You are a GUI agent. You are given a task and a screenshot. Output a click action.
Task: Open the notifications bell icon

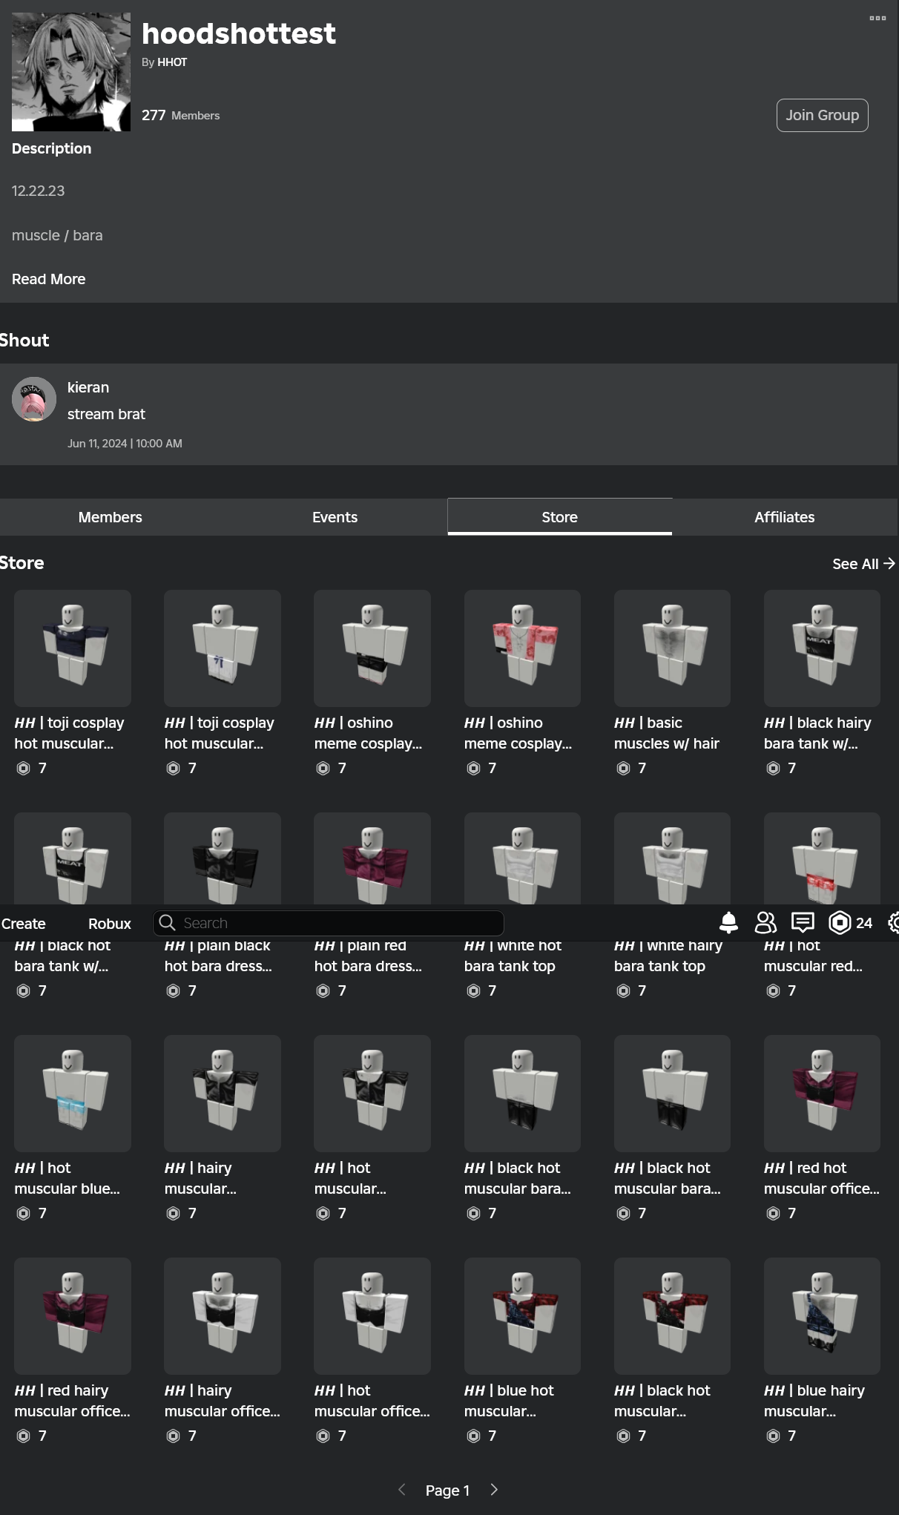pos(728,922)
